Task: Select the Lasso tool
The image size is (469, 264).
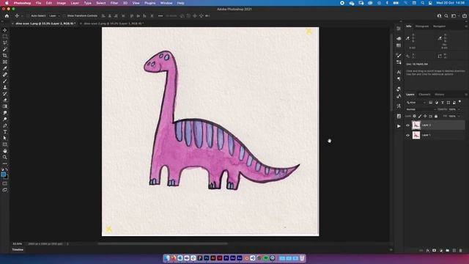Action: 5,43
